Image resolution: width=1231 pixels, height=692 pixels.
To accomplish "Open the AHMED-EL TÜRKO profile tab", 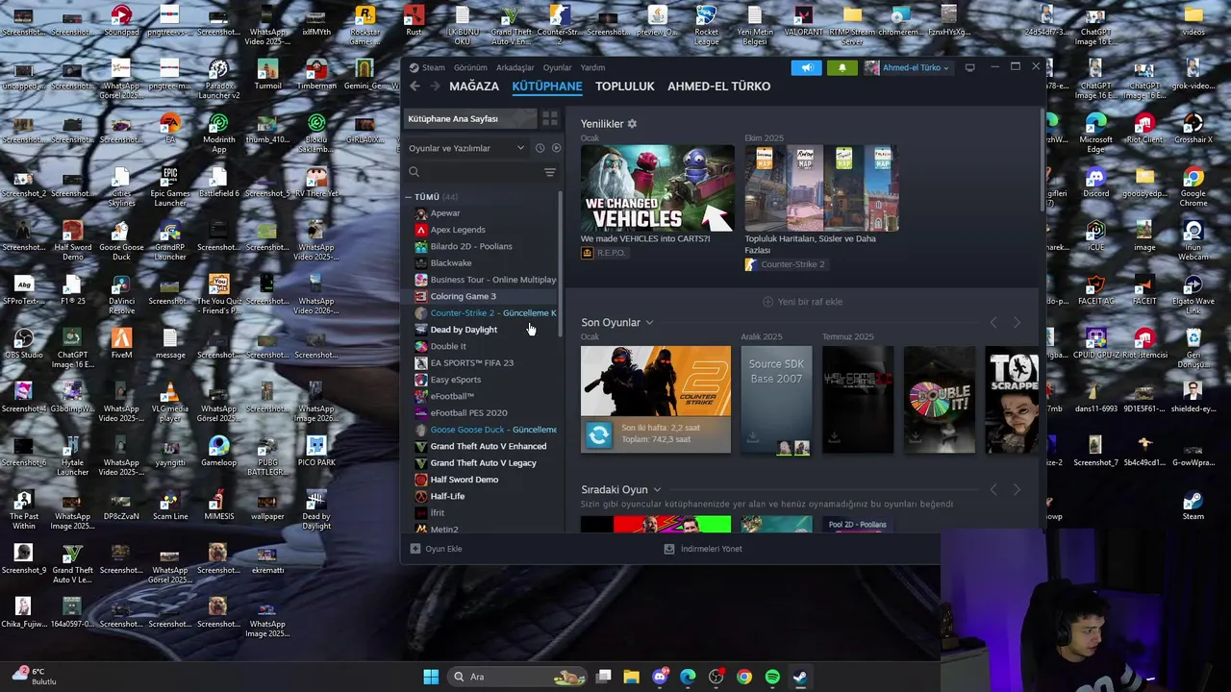I will pos(719,86).
